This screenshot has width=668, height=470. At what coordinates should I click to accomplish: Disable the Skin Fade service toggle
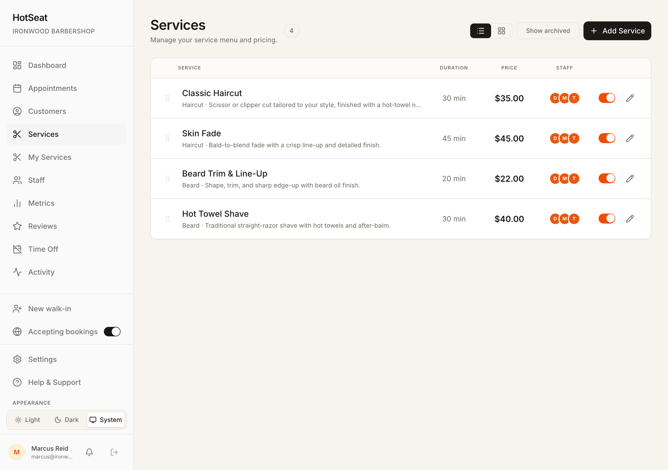tap(607, 138)
